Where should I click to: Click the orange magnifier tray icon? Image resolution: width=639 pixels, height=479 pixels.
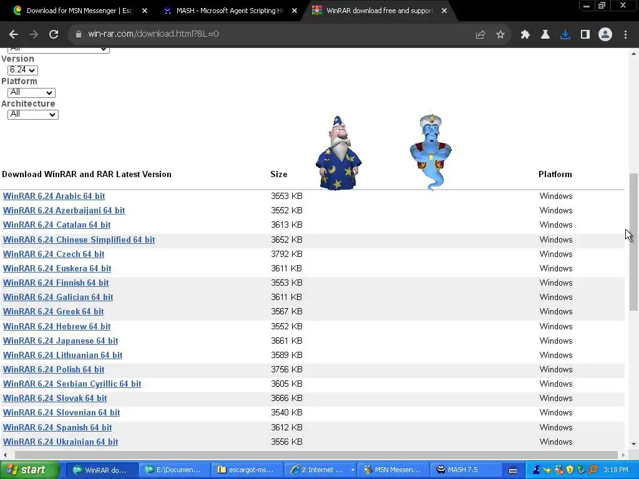pos(593,470)
